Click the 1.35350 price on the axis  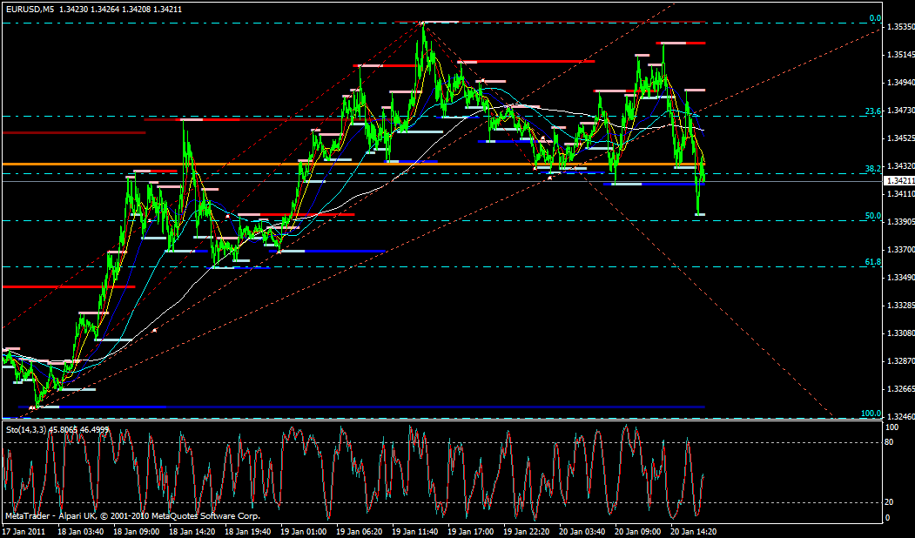click(x=899, y=27)
